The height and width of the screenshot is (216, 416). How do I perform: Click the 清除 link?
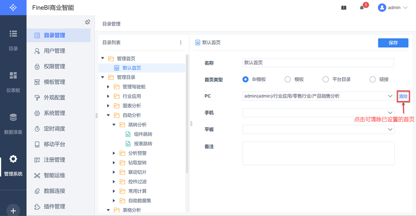point(403,96)
